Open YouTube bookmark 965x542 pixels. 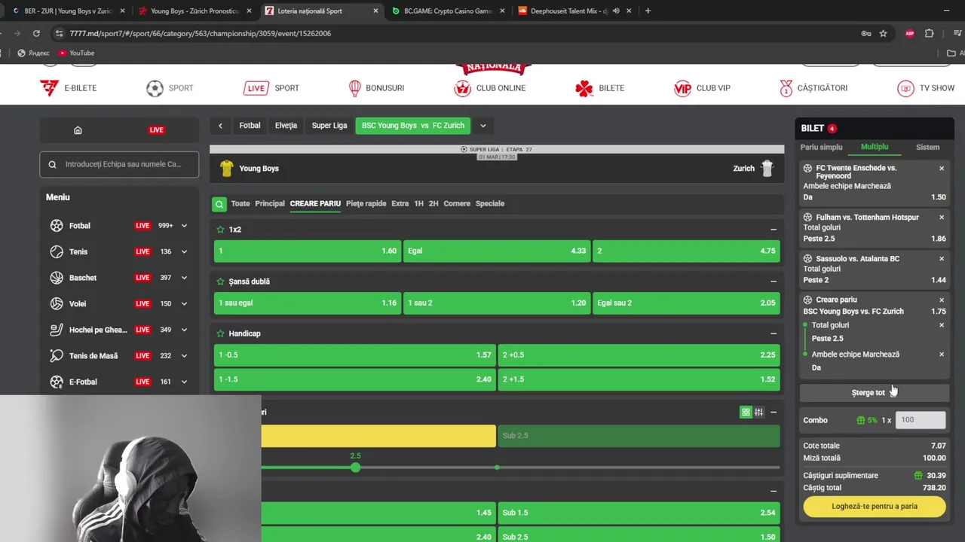coord(76,53)
